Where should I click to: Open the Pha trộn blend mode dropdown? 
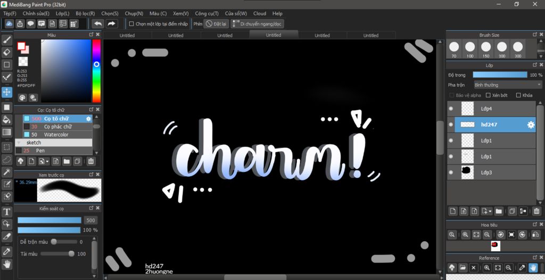point(508,85)
